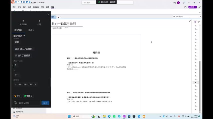Sort pages using the sort icon
213x119 pixels.
pyautogui.click(x=199, y=22)
